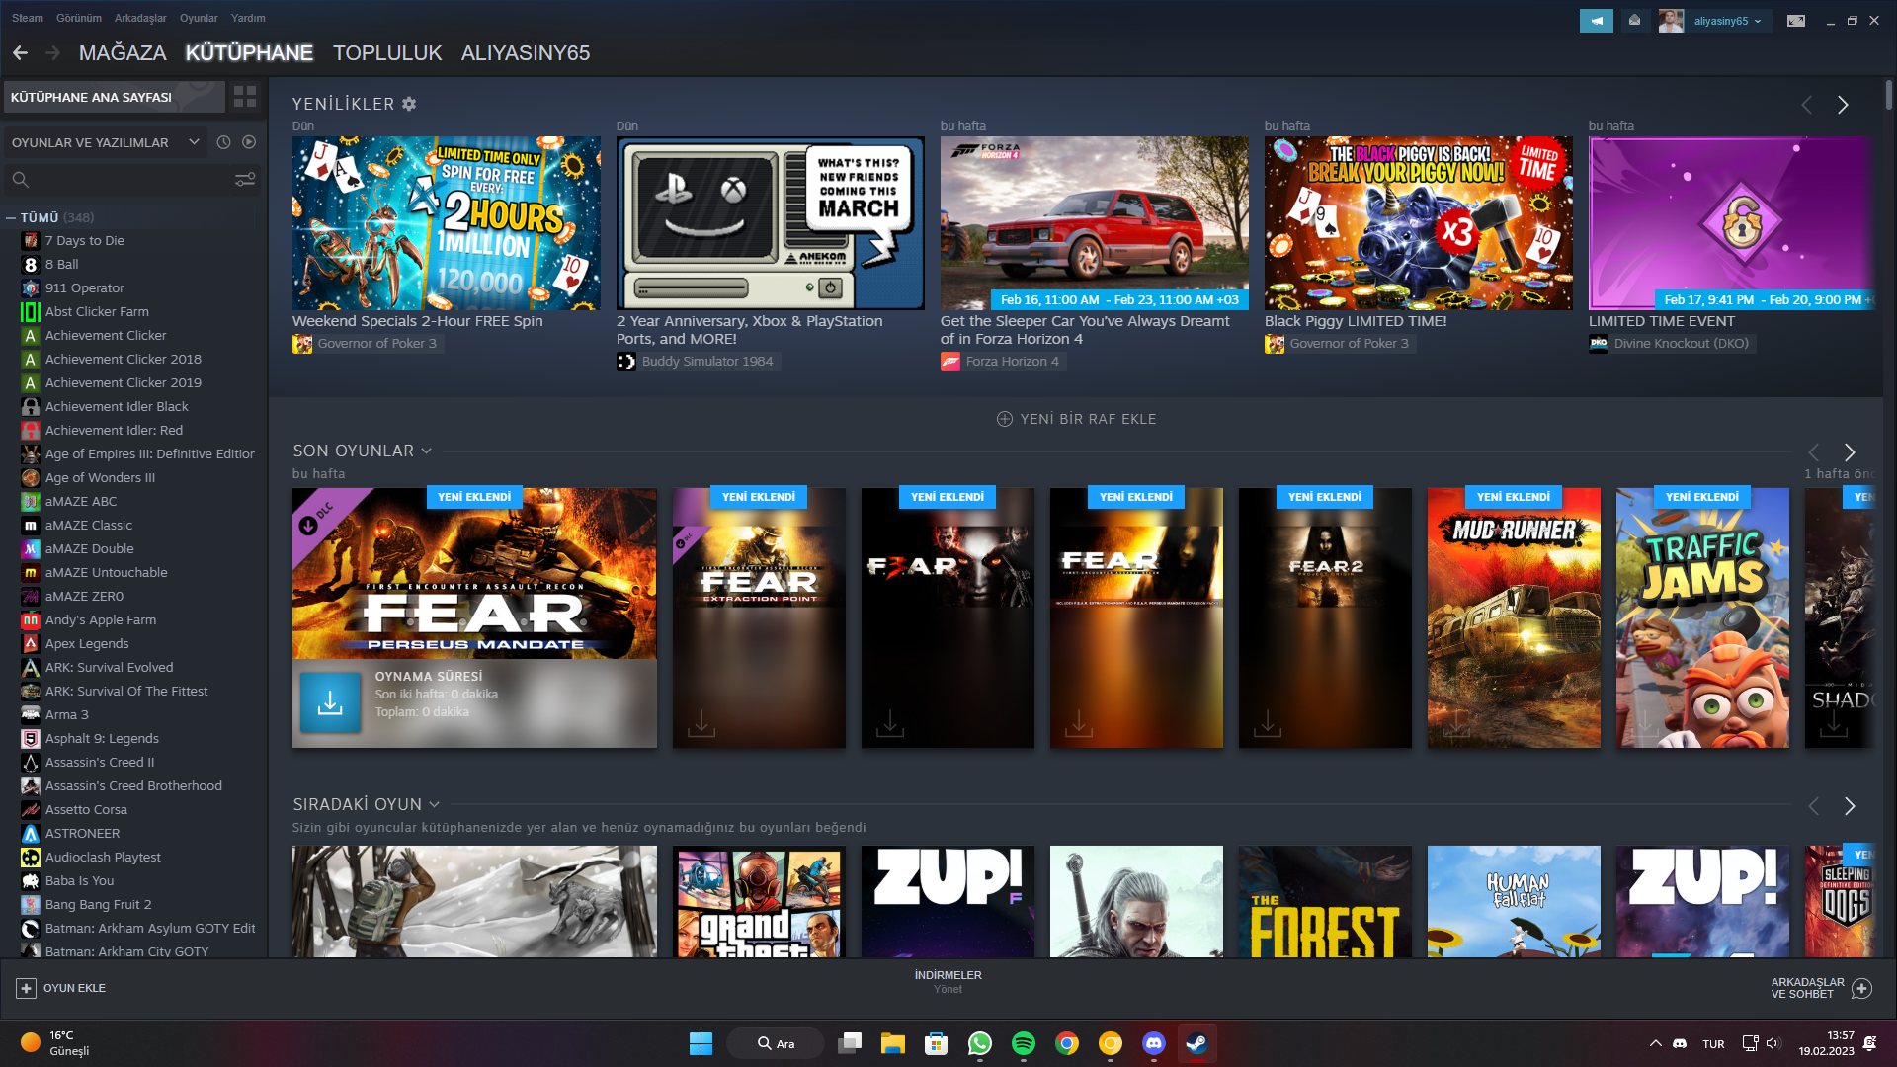This screenshot has width=1897, height=1067.
Task: Click the main content vertical scrollbar
Action: tap(1889, 95)
